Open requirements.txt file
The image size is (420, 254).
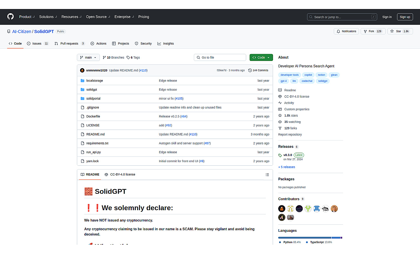point(97,143)
